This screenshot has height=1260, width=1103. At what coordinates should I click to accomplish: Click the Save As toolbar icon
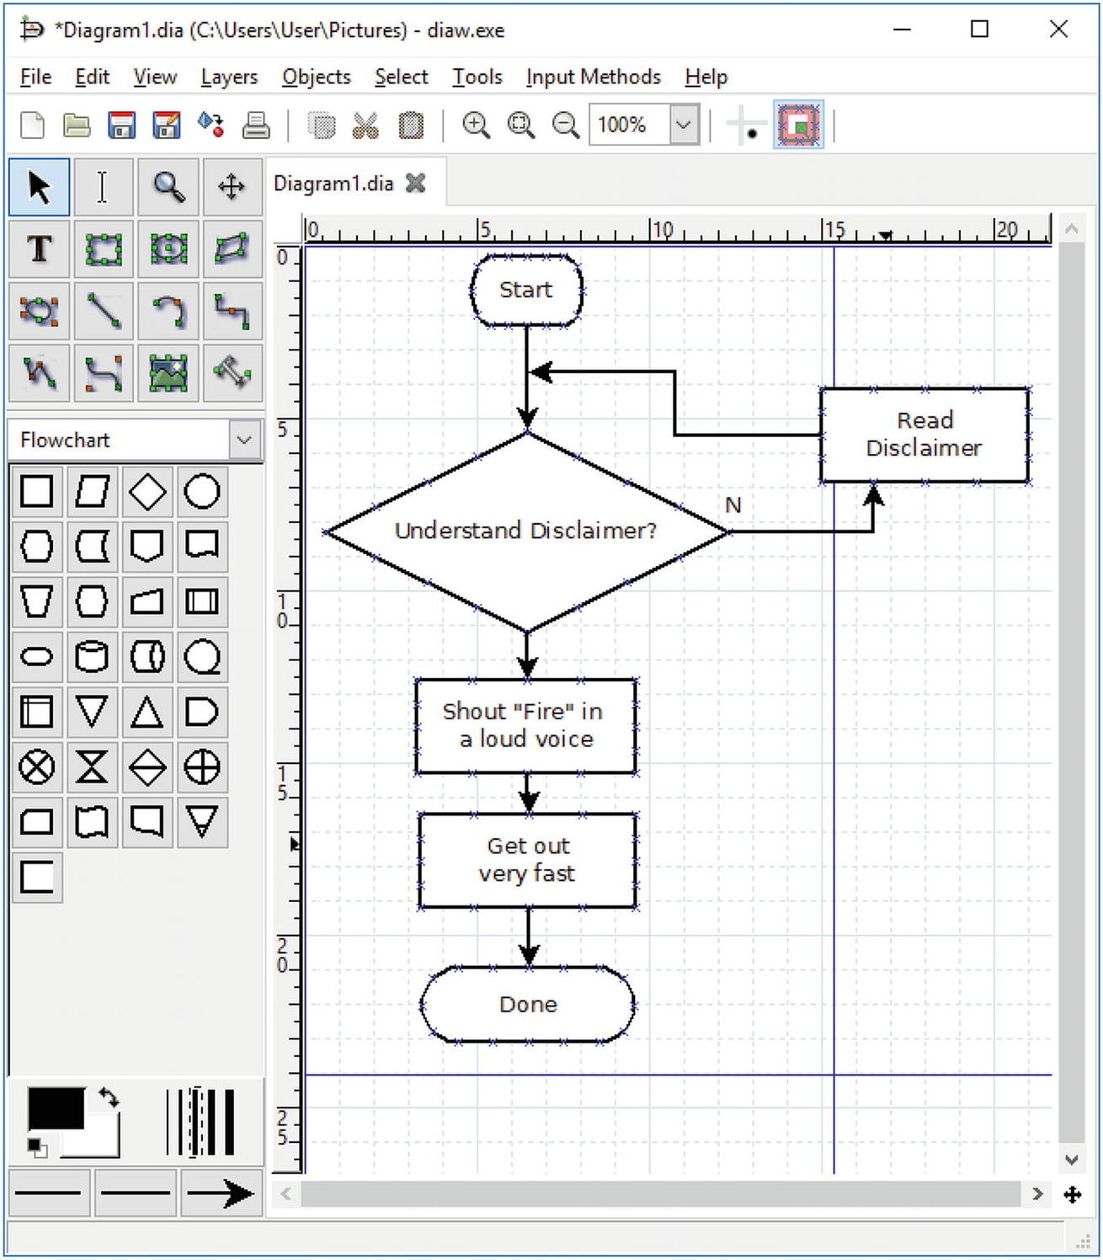click(x=167, y=125)
